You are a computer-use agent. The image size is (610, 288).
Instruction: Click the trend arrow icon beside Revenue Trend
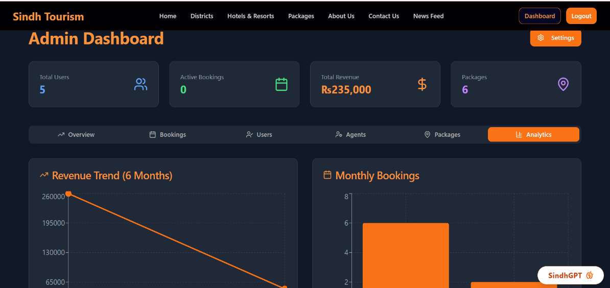click(44, 175)
